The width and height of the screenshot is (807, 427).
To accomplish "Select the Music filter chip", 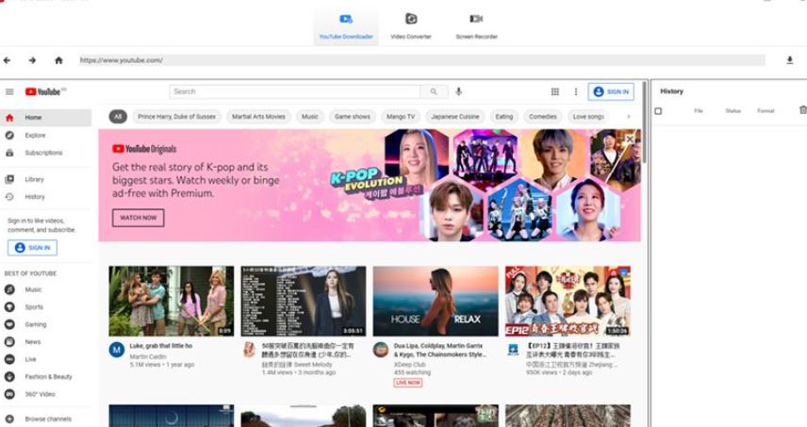I will coord(310,117).
